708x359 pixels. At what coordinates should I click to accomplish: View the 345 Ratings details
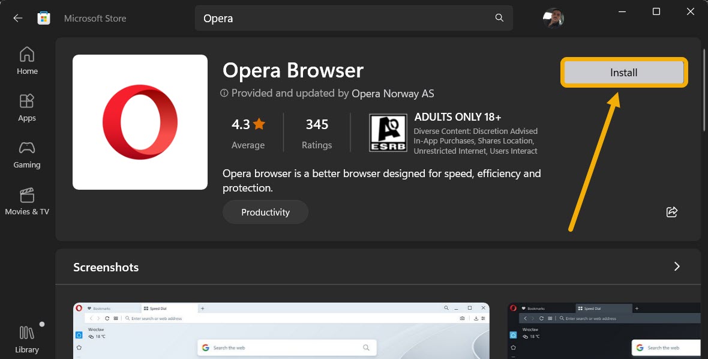(317, 132)
